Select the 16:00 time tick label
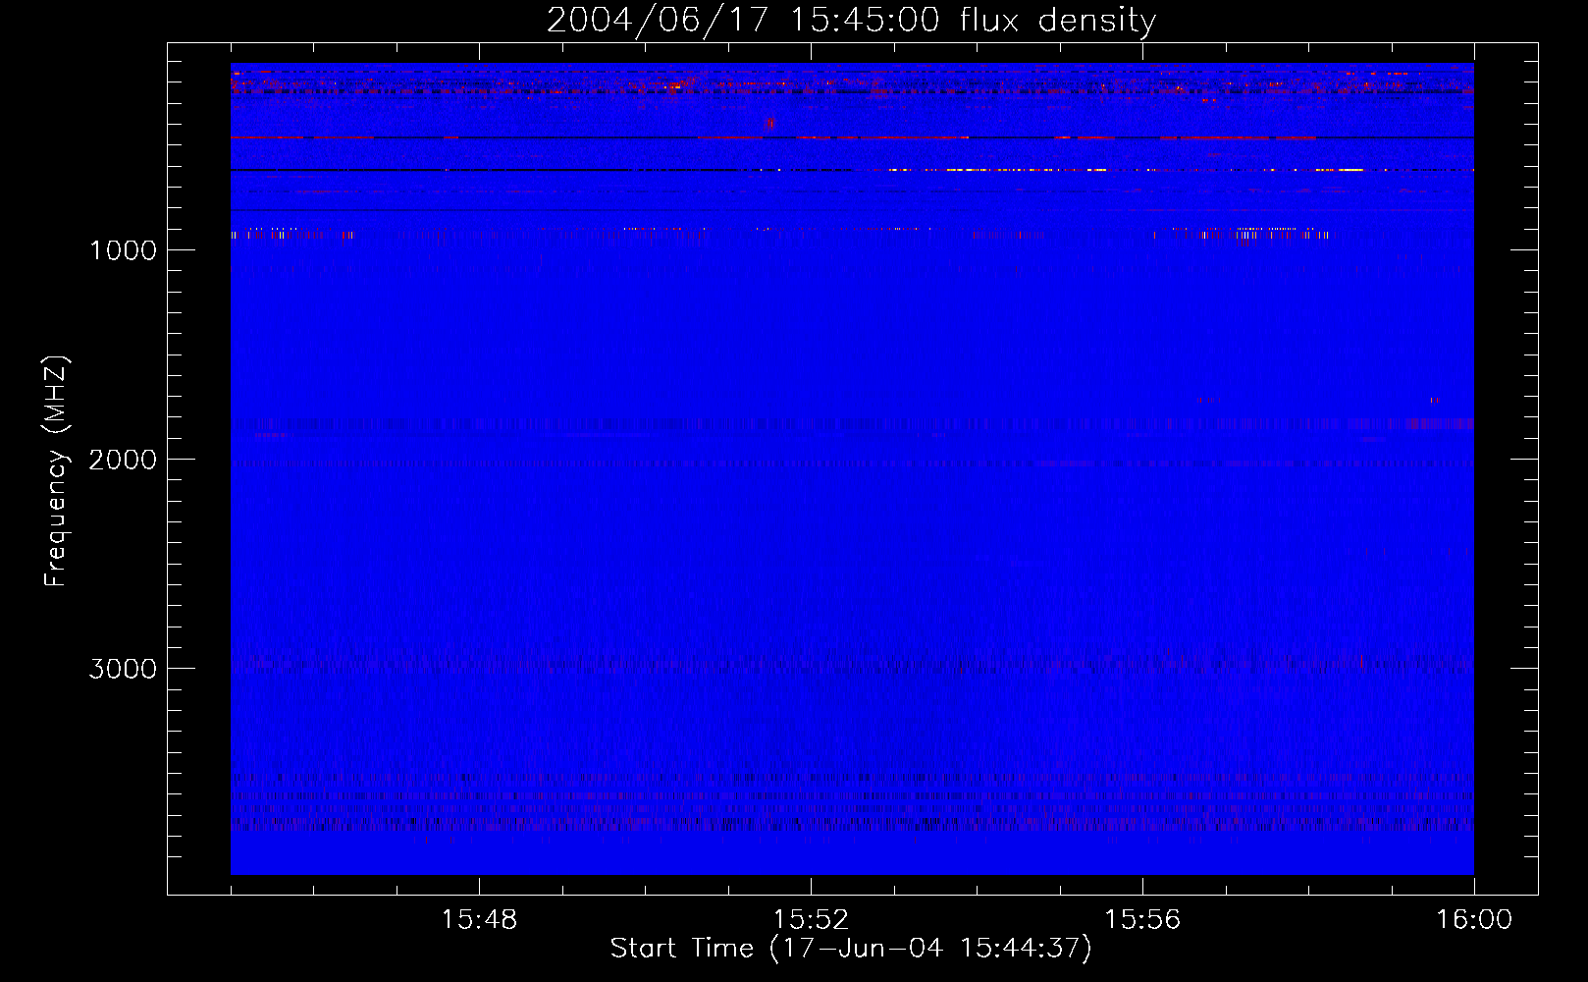The height and width of the screenshot is (982, 1588). [1474, 920]
